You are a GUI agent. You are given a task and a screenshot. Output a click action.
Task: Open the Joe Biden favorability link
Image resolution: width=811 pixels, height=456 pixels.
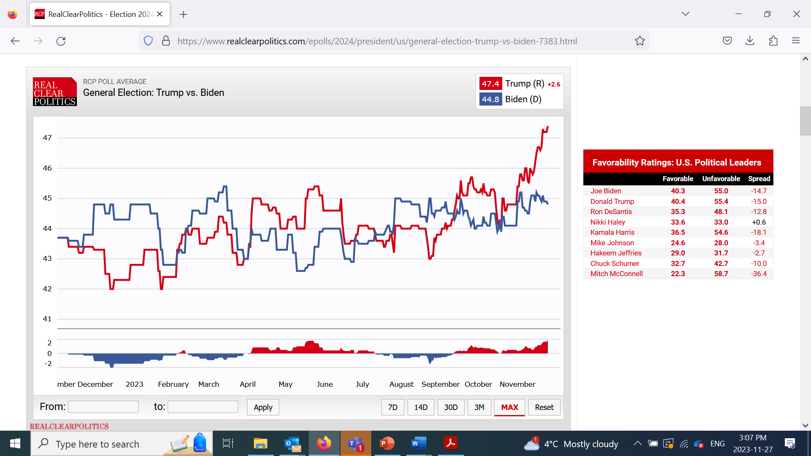click(x=606, y=191)
